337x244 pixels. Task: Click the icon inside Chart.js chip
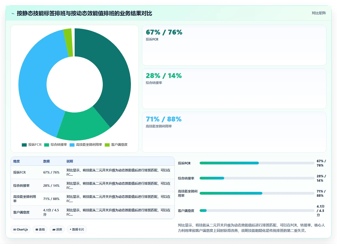15,229
